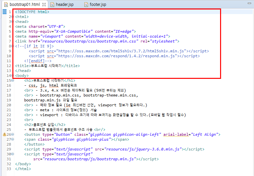This screenshot has width=254, height=176.
Task: Click the respond.min.js script line
Action: 114,56
